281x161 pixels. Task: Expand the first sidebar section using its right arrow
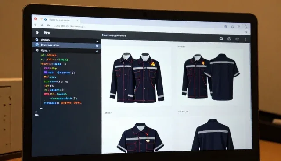pyautogui.click(x=97, y=42)
